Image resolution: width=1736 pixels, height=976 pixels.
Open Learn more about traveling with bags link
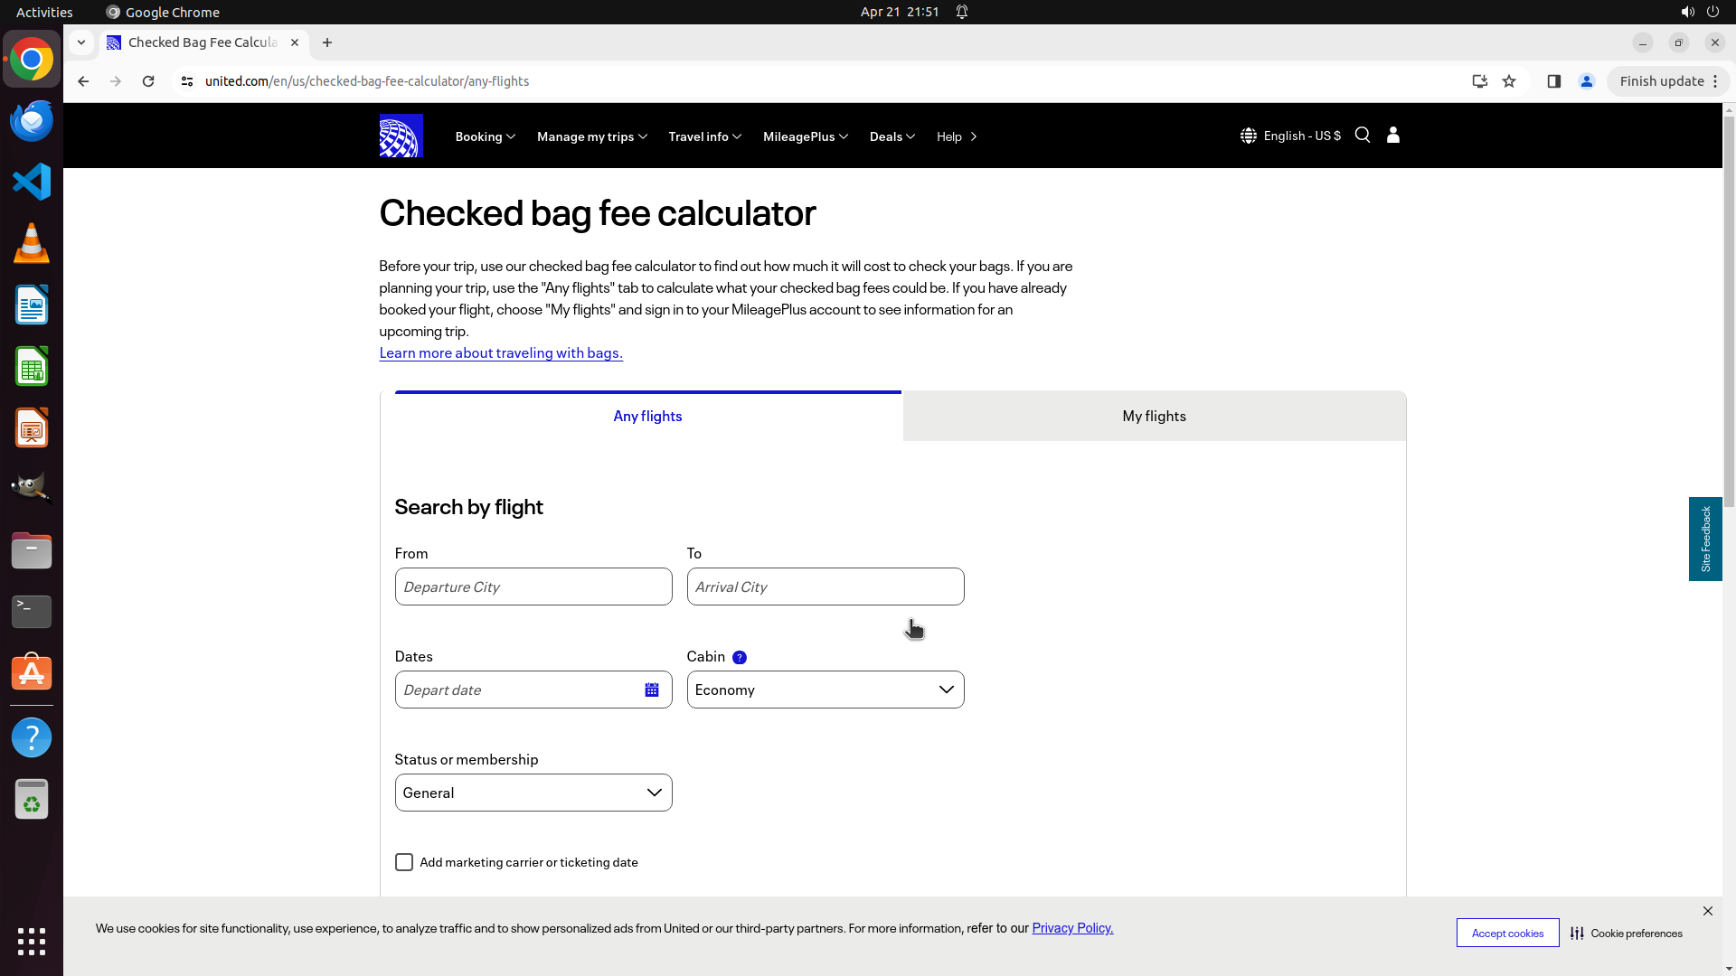coord(501,352)
